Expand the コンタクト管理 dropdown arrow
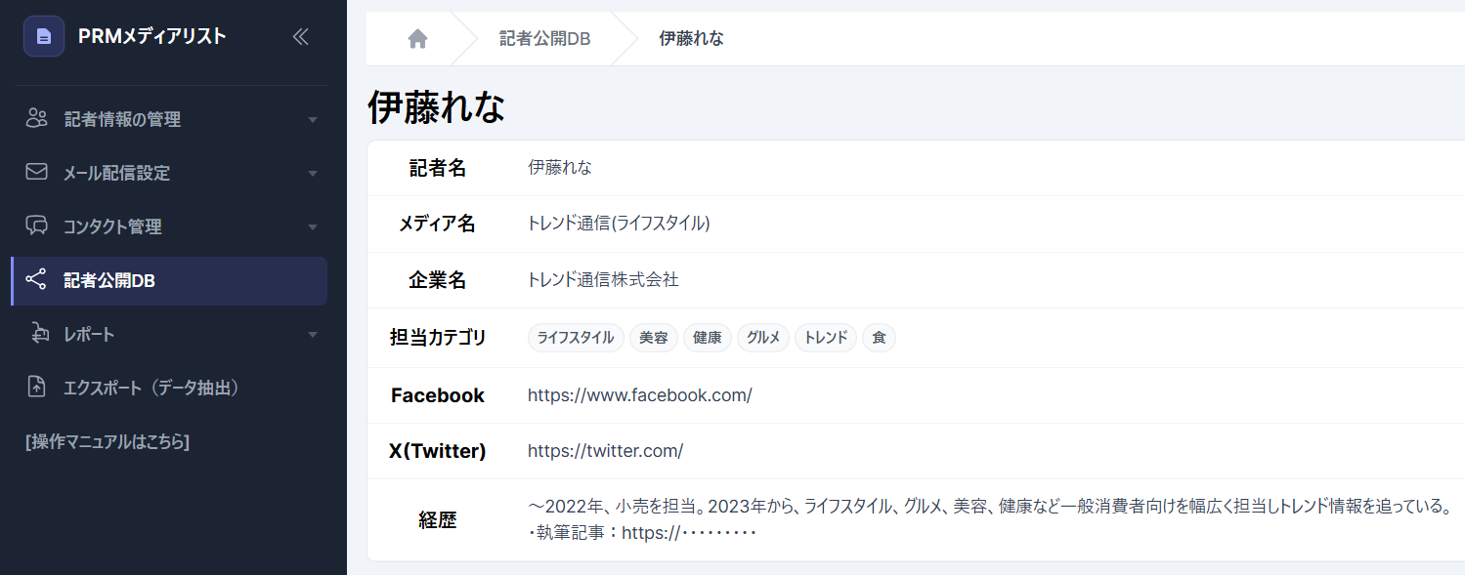1465x575 pixels. pos(313,227)
